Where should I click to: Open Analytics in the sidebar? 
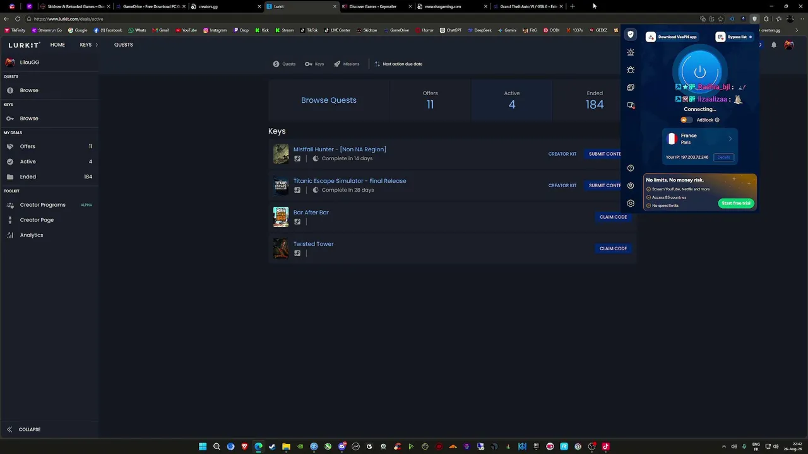point(49,235)
